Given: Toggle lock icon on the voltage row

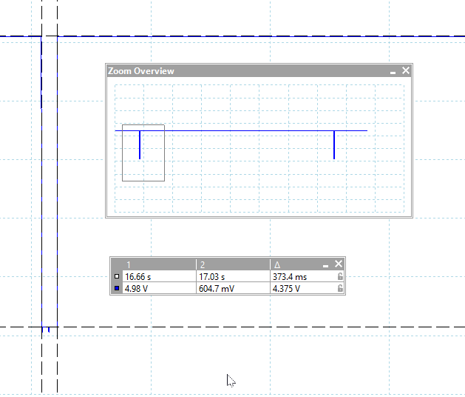Looking at the screenshot, I should click(339, 288).
